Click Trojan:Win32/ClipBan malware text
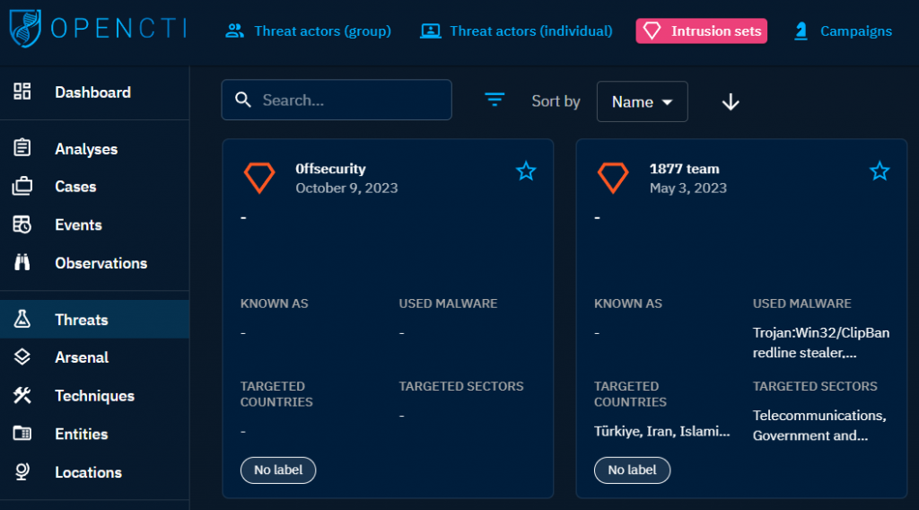 click(821, 333)
